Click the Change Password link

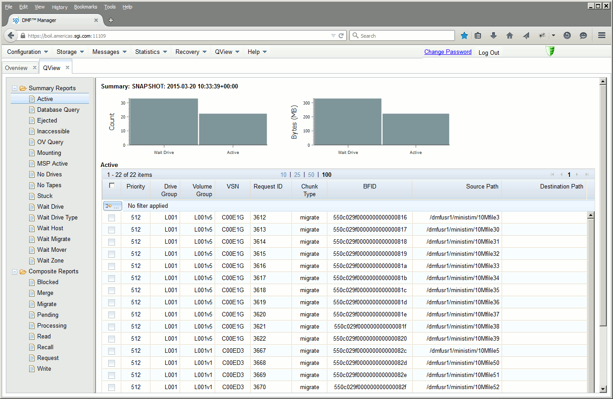(448, 52)
